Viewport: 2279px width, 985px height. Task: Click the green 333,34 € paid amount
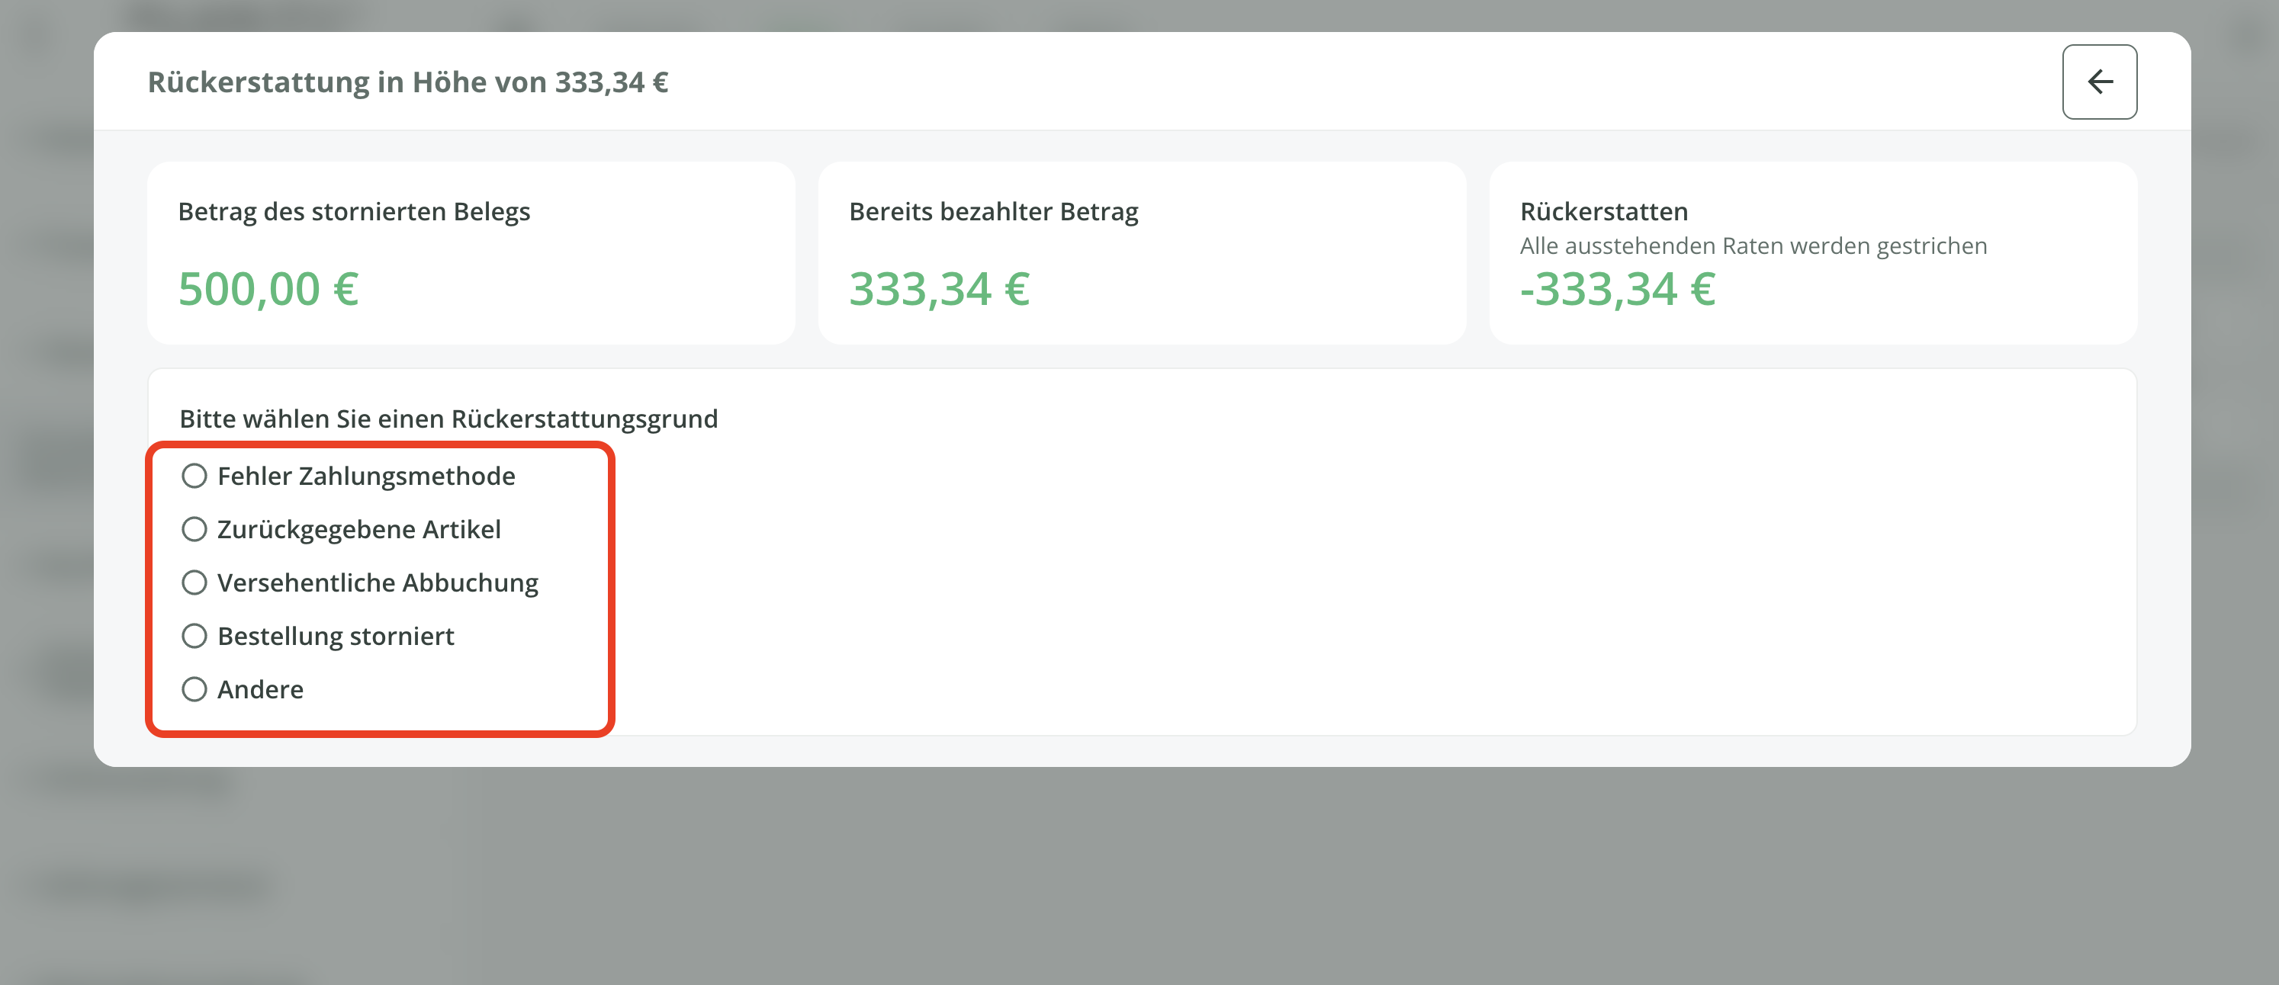click(x=939, y=289)
